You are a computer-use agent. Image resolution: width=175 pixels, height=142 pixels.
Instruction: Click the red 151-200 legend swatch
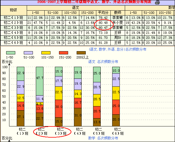[x=63, y=53]
